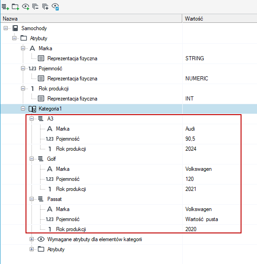Click the Samochody dictionary icon
The width and height of the screenshot is (257, 264).
[x=15, y=28]
